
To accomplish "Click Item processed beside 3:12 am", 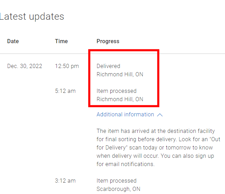I will 116,181.
